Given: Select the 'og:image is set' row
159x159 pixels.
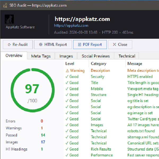Looking at the screenshot, I should click(x=112, y=113).
